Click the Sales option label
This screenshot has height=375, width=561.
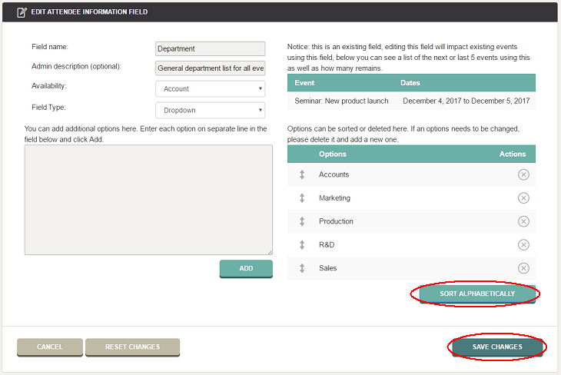[327, 268]
